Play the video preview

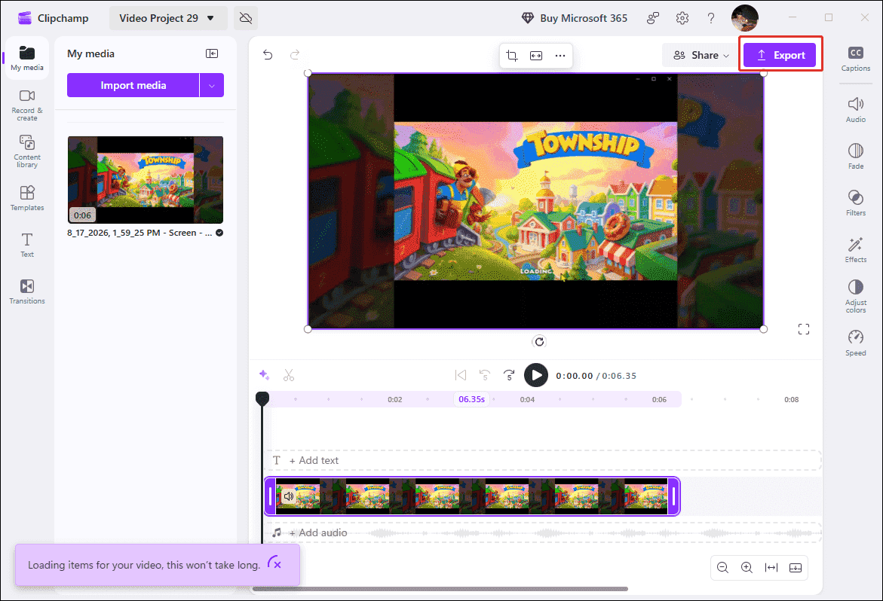coord(536,375)
